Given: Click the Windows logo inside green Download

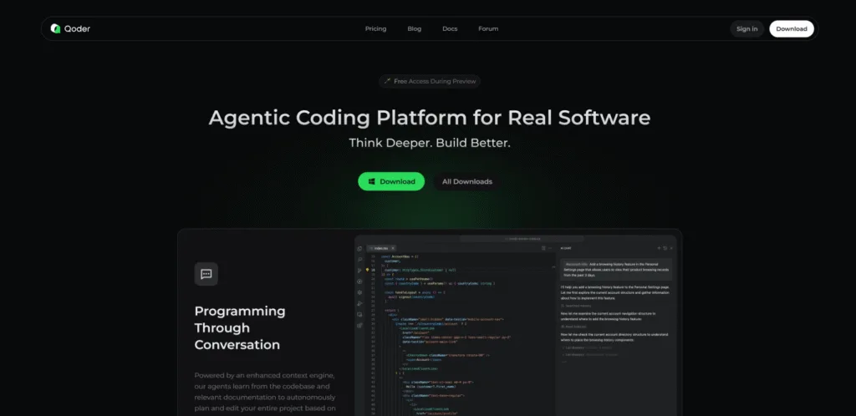Looking at the screenshot, I should click(372, 181).
